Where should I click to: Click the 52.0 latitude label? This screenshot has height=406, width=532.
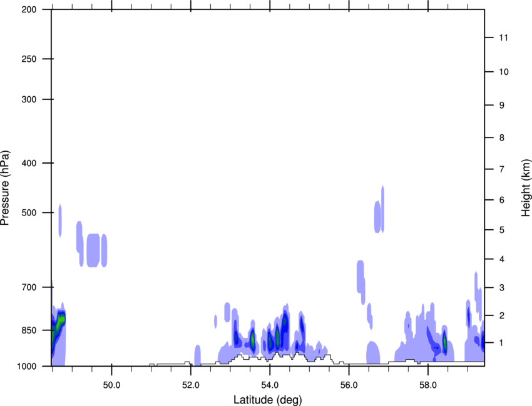[191, 385]
